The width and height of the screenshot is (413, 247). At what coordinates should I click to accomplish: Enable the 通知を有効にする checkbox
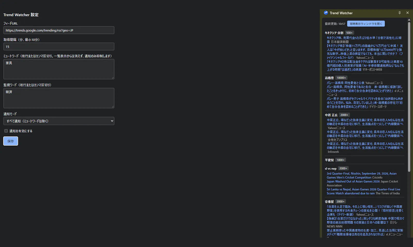[x=6, y=131]
